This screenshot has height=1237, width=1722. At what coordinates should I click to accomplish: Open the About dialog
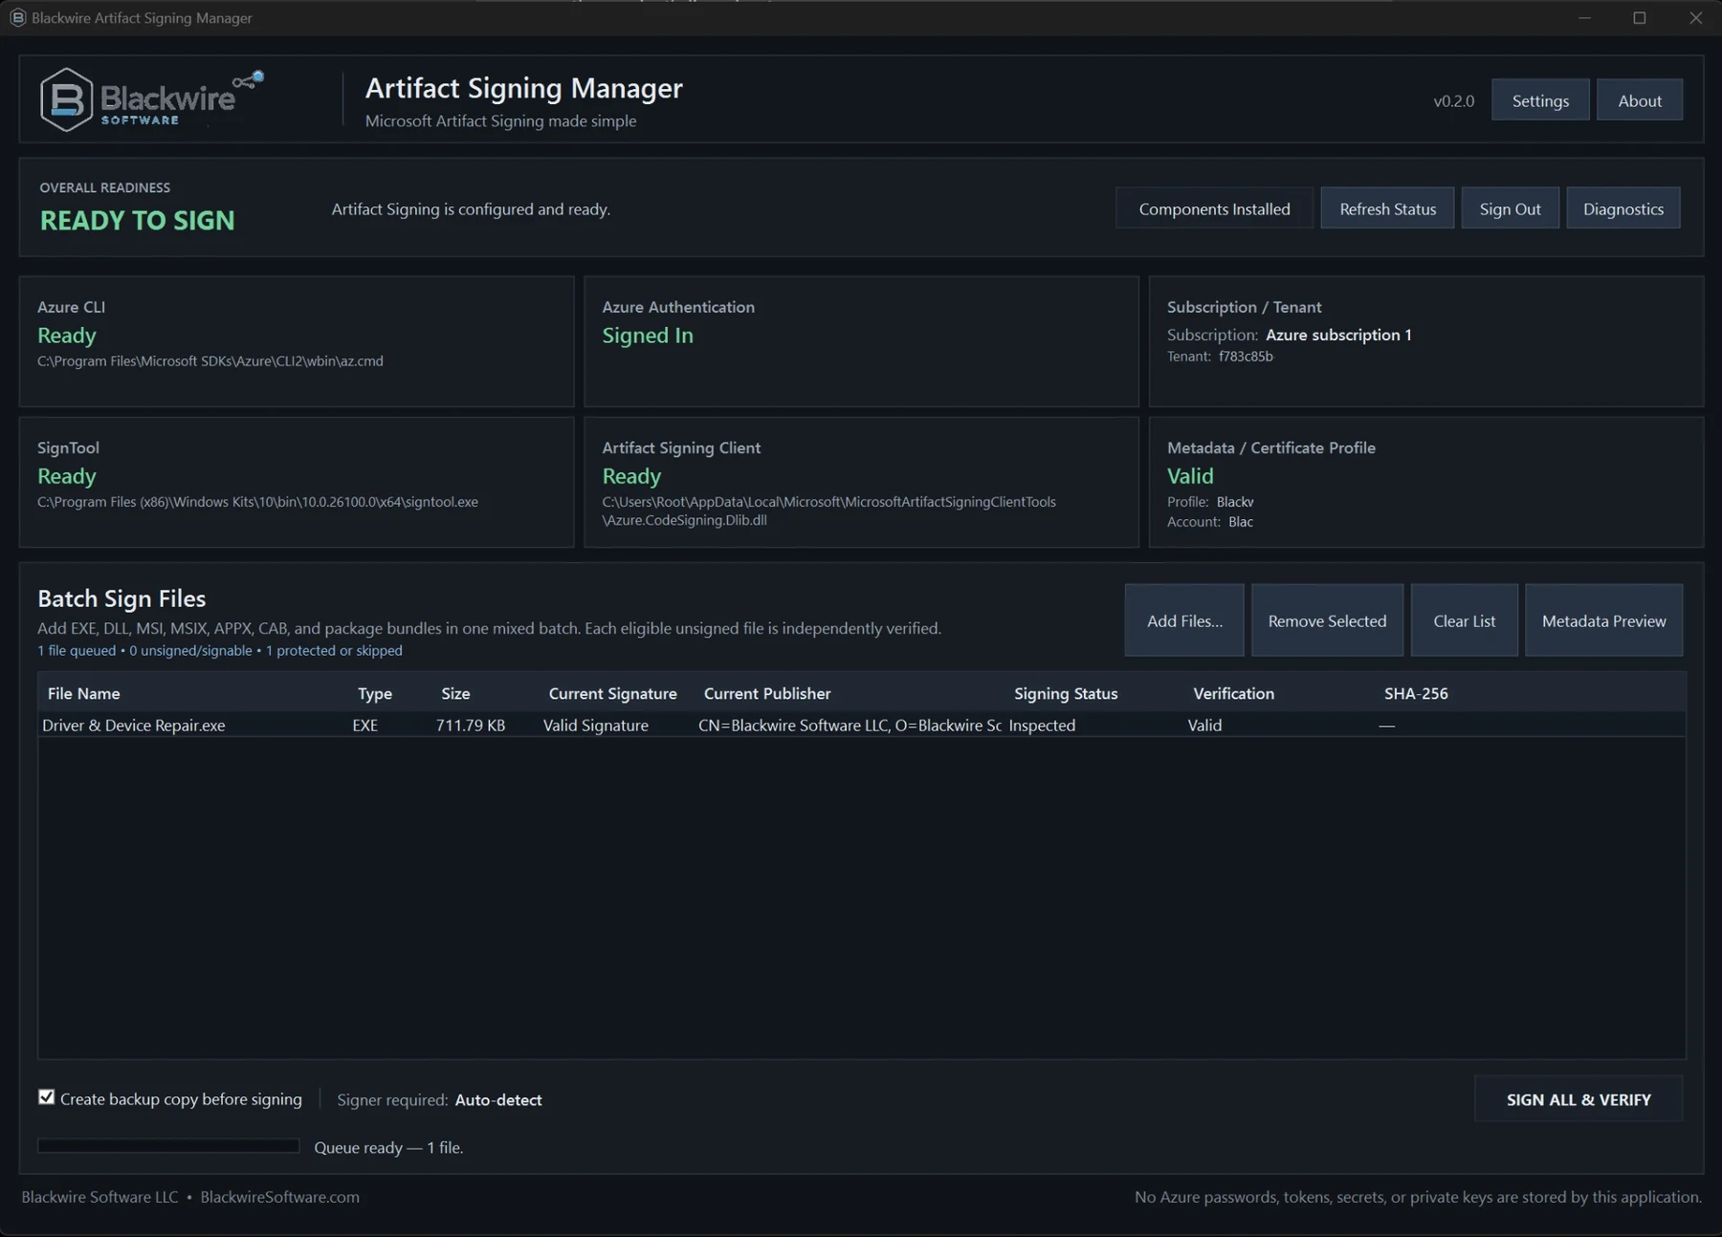1640,100
